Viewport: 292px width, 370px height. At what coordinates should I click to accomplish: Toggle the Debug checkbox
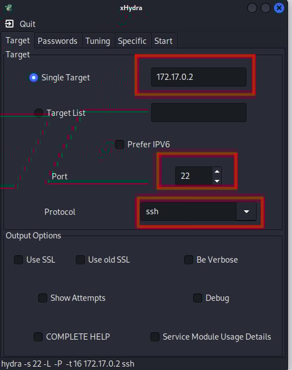198,298
